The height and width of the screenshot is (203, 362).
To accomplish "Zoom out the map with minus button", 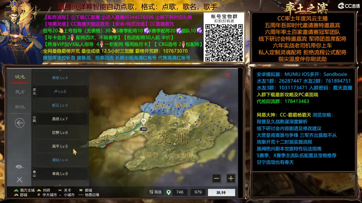I will [217, 178].
